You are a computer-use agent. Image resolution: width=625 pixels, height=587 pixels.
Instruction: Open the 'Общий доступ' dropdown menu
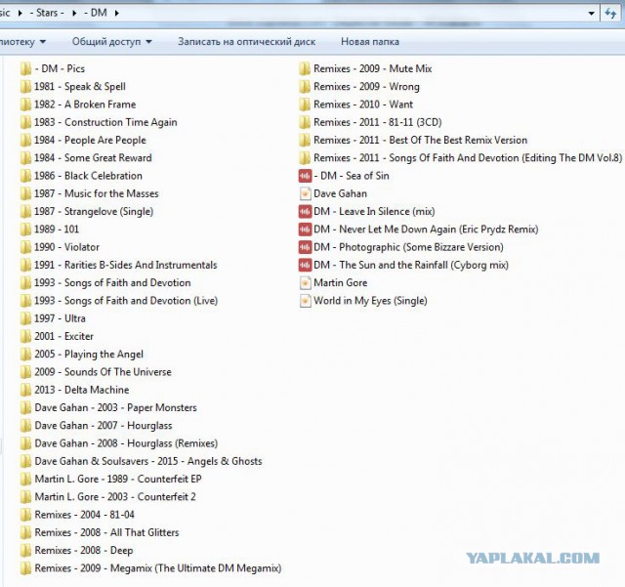point(112,42)
